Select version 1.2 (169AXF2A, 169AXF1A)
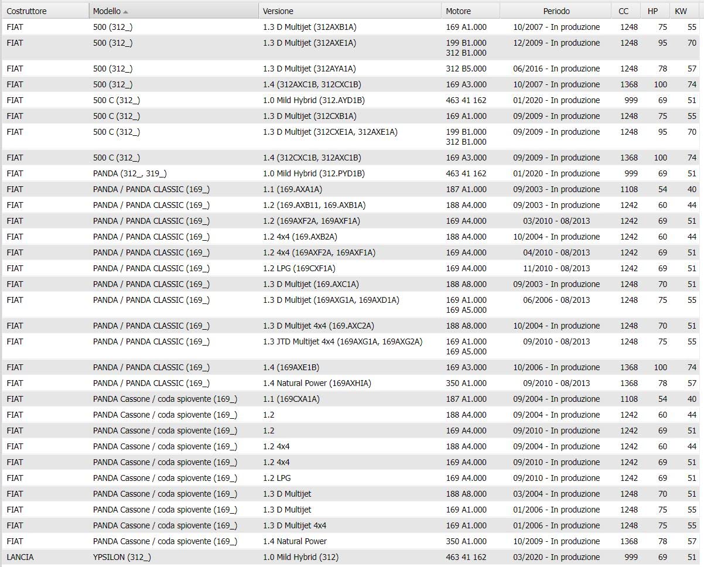704x567 pixels. [x=312, y=221]
